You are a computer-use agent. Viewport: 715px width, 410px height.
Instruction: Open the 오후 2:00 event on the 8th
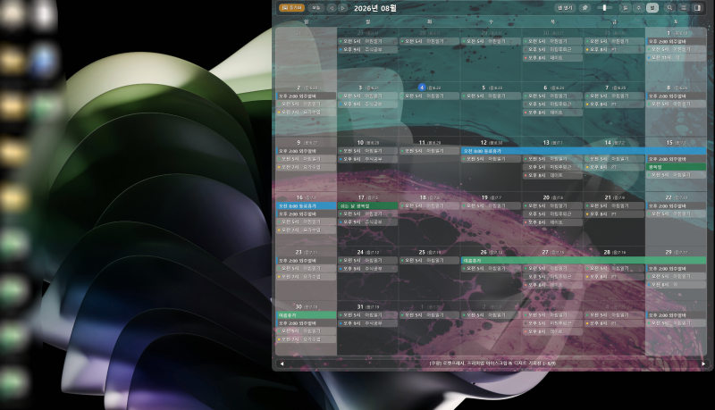coord(677,96)
